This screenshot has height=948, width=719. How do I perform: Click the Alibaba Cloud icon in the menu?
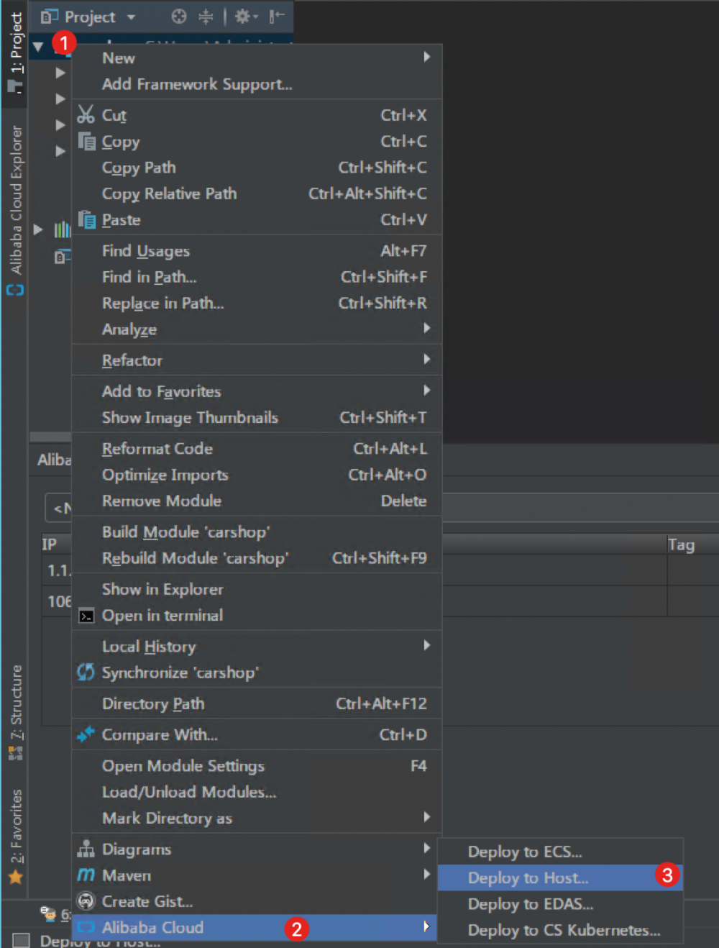click(x=86, y=928)
